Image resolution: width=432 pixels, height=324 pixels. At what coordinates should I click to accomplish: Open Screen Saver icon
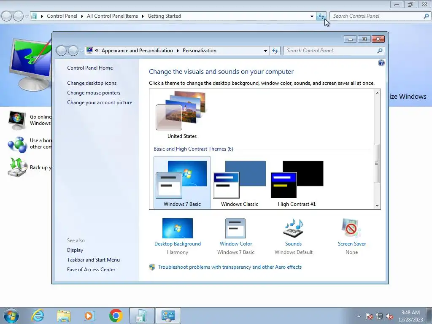coord(351,228)
